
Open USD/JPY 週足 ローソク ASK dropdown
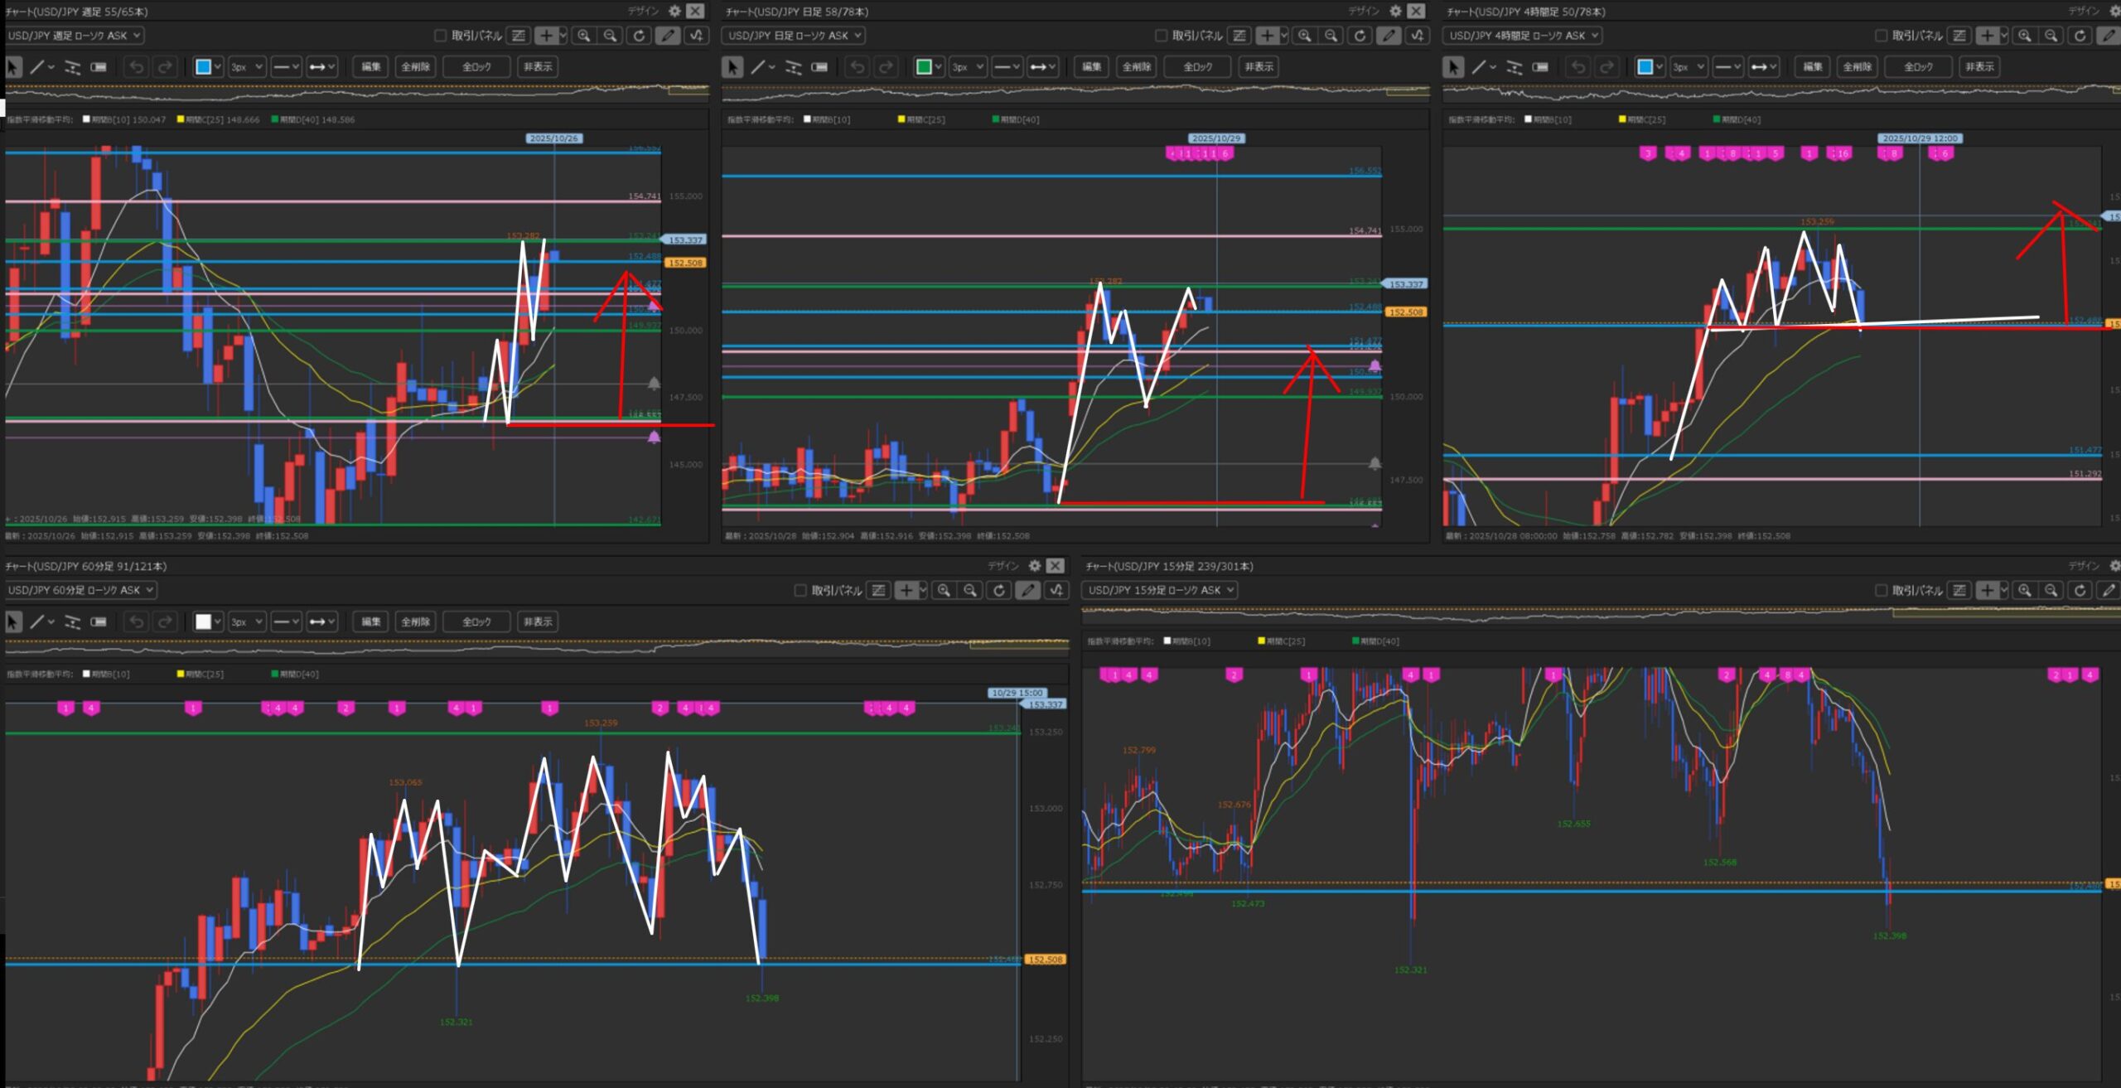[x=75, y=36]
